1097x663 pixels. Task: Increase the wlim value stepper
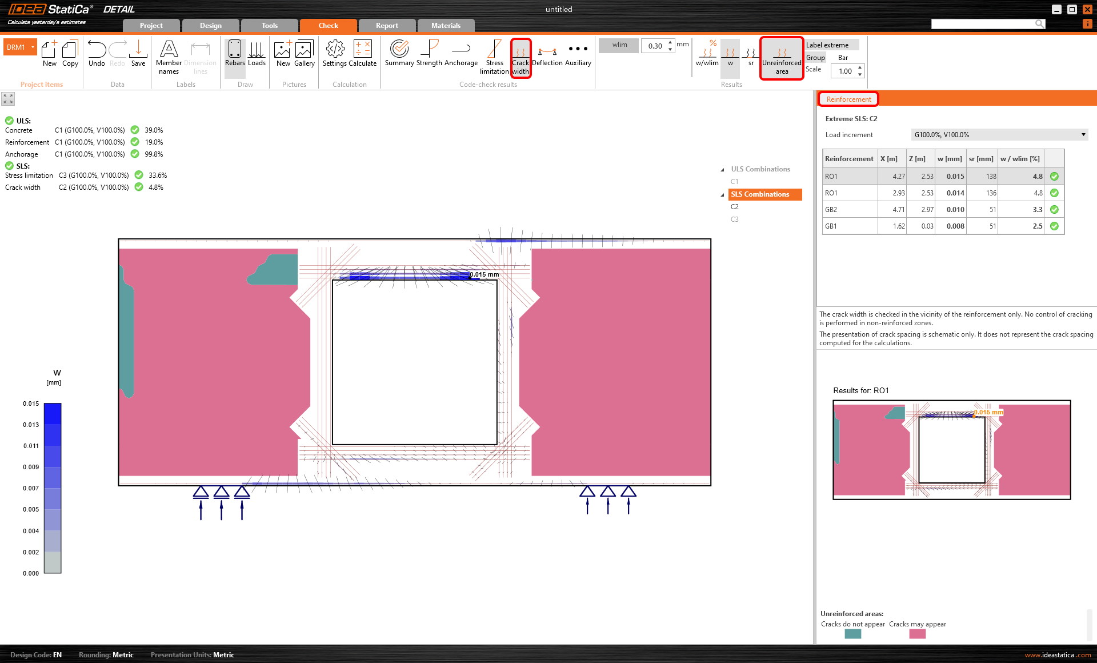click(670, 42)
